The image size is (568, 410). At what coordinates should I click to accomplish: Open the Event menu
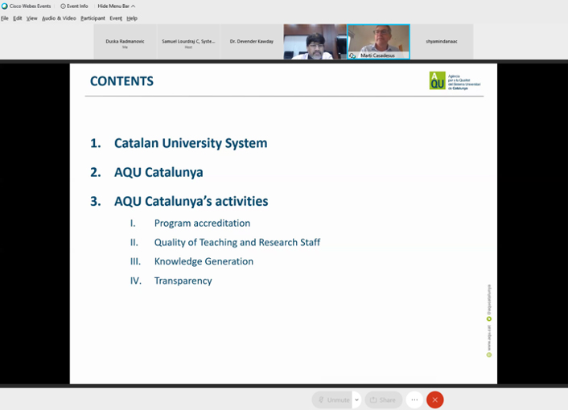click(x=116, y=18)
